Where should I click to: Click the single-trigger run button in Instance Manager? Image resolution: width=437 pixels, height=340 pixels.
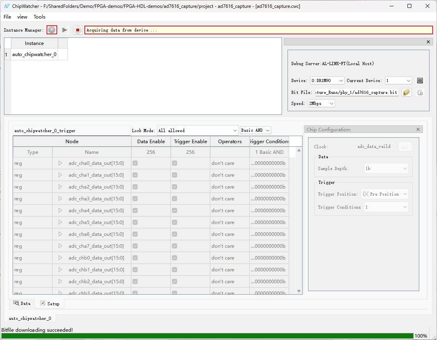52,30
